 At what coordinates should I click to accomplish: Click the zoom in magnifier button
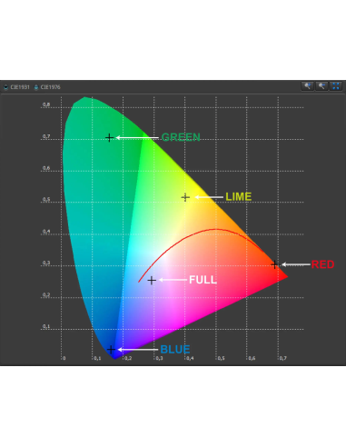pos(307,86)
